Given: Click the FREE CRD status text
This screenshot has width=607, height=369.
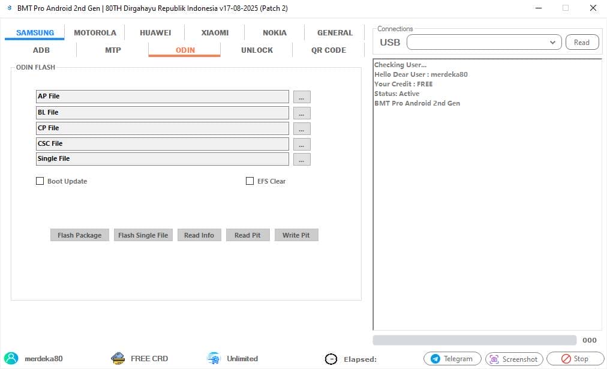Looking at the screenshot, I should [149, 359].
